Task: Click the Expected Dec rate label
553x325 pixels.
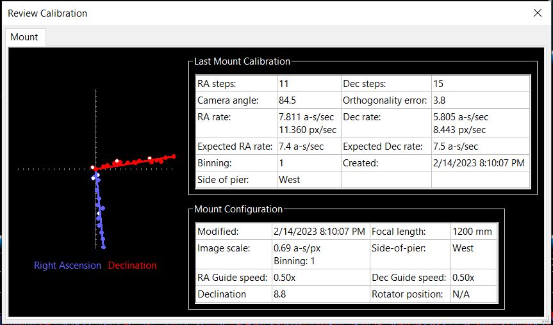Action: click(383, 147)
